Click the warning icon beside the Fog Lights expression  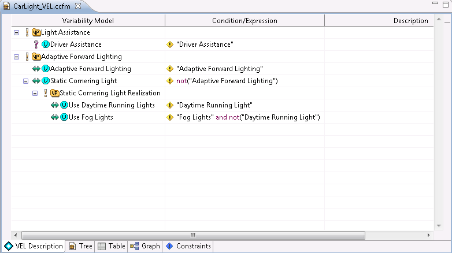pos(170,117)
